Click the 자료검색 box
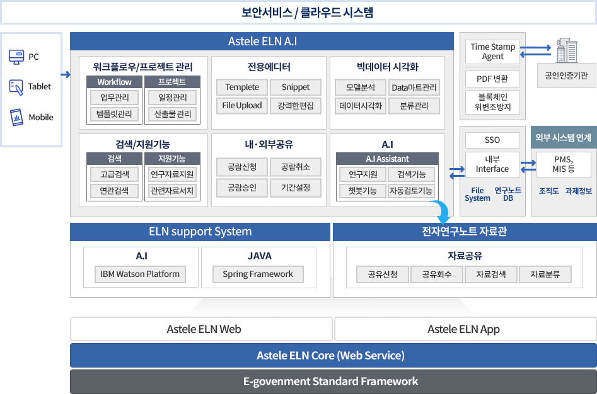 (491, 274)
